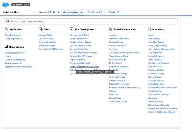Click the Site Development cursor icon
The image size is (192, 132).
coord(71,29)
